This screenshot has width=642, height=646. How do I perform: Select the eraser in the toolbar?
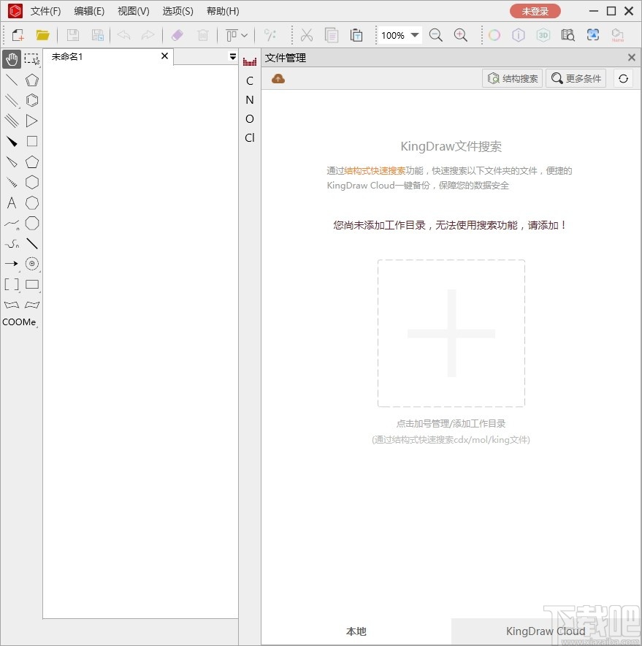pos(177,35)
